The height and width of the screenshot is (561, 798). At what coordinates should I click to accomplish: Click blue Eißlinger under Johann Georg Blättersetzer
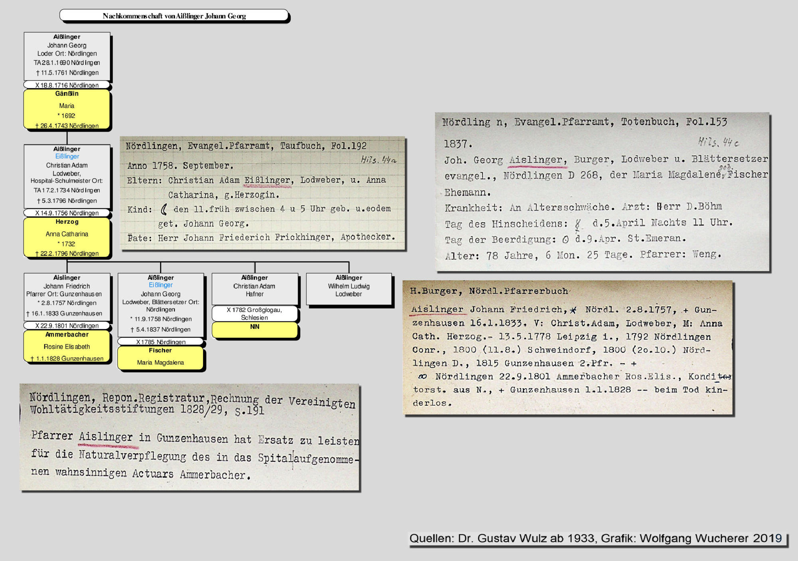click(161, 285)
